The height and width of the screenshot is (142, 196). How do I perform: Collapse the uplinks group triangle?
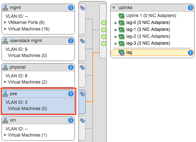114,8
